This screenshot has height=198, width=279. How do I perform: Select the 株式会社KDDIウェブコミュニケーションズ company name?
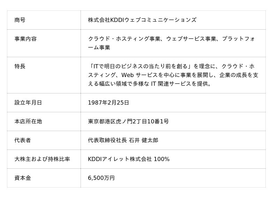click(x=142, y=20)
